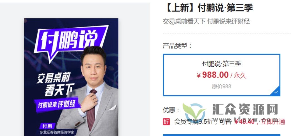Click the 付鹏 name tag on the poster

[x=47, y=126]
